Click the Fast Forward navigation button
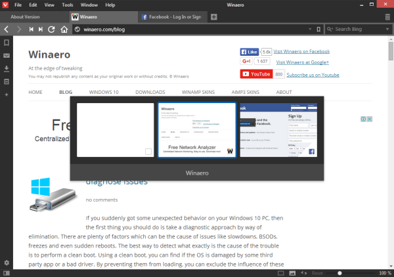This screenshot has width=394, height=277. click(41, 30)
